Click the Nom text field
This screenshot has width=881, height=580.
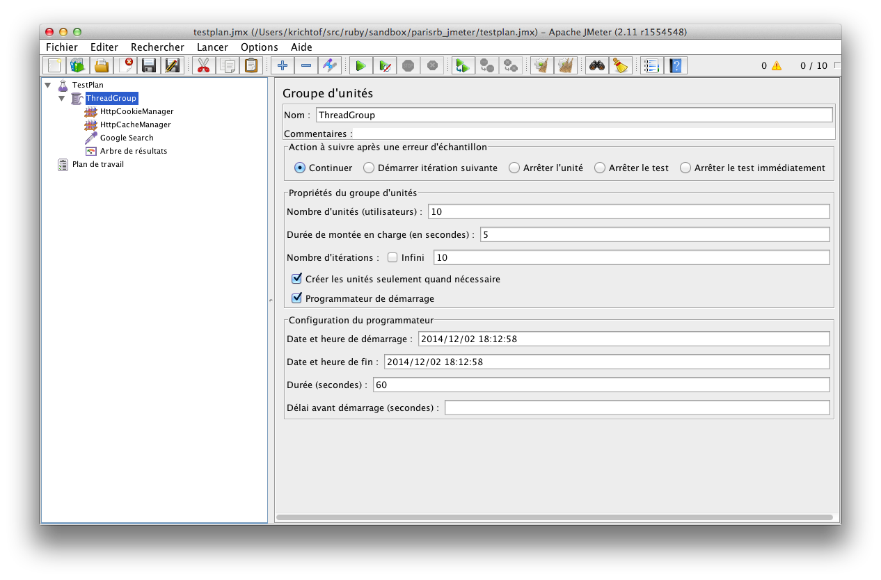click(574, 115)
